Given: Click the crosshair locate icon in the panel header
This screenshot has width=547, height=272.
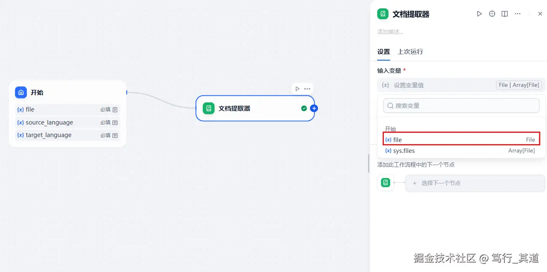Looking at the screenshot, I should [x=492, y=13].
